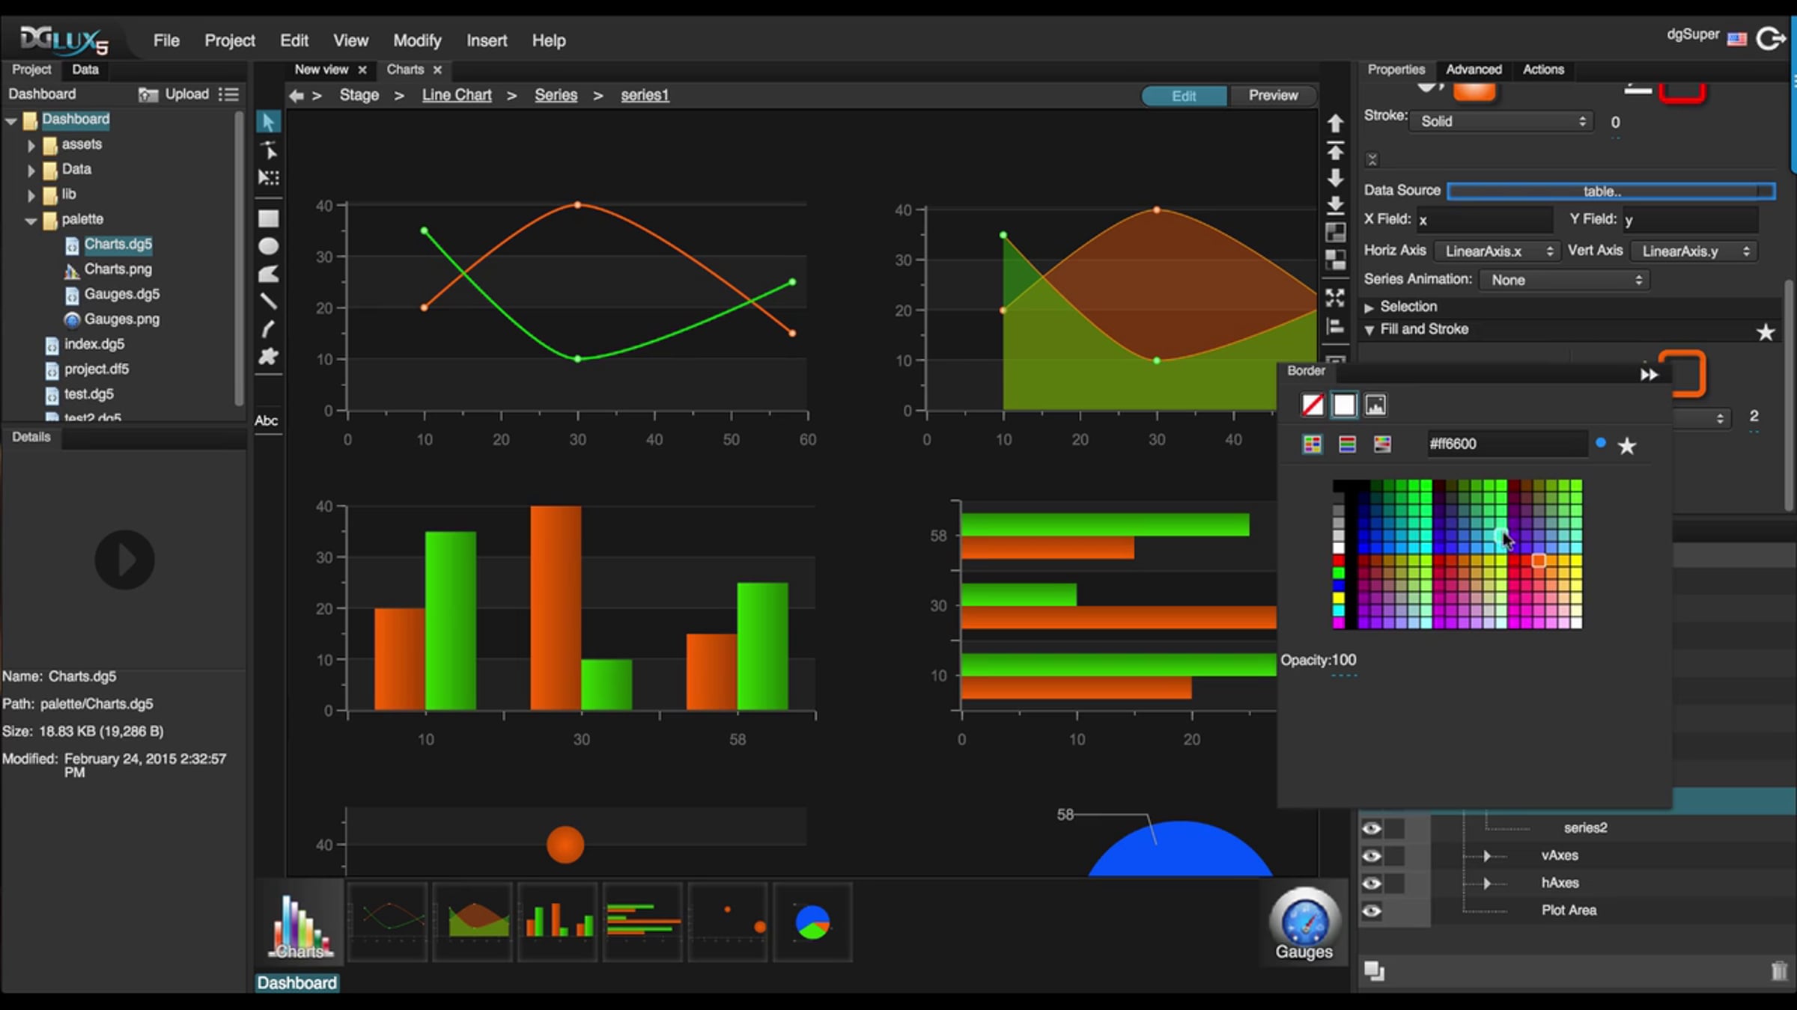Choose the Abc text tool
The width and height of the screenshot is (1797, 1010).
coord(267,420)
